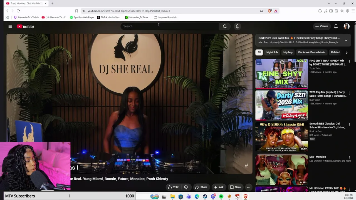Open the FINE SHYT MIX video thumbnail

tap(282, 74)
